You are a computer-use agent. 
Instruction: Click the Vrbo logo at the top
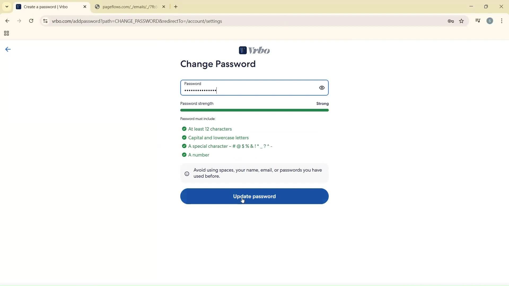pyautogui.click(x=254, y=50)
